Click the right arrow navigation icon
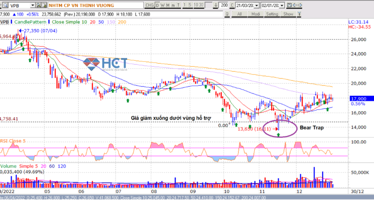This screenshot has width=374, height=200. (300, 5)
